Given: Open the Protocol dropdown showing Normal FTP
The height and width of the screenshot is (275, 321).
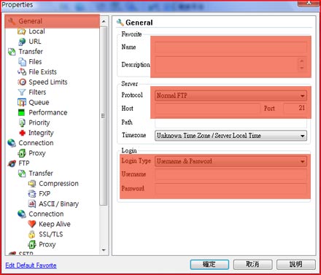Looking at the screenshot, I should click(x=231, y=96).
